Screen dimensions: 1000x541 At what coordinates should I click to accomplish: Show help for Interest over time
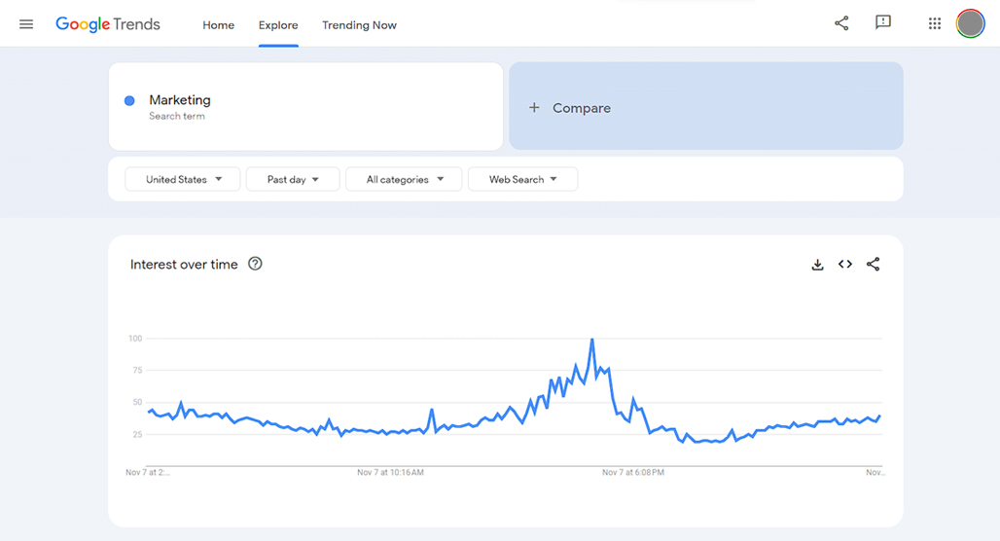255,264
